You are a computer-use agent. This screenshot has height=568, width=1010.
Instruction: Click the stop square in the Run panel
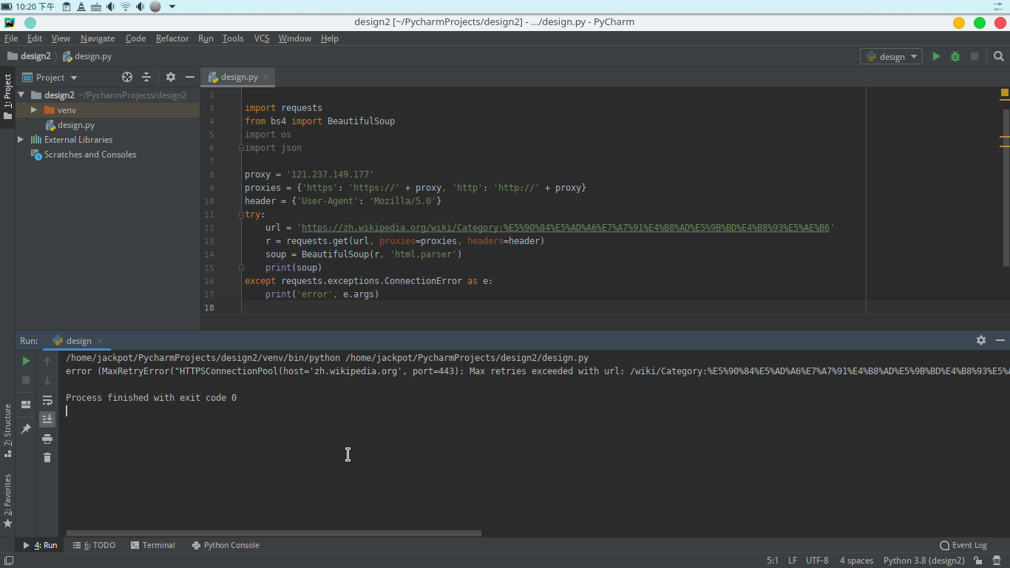[26, 380]
